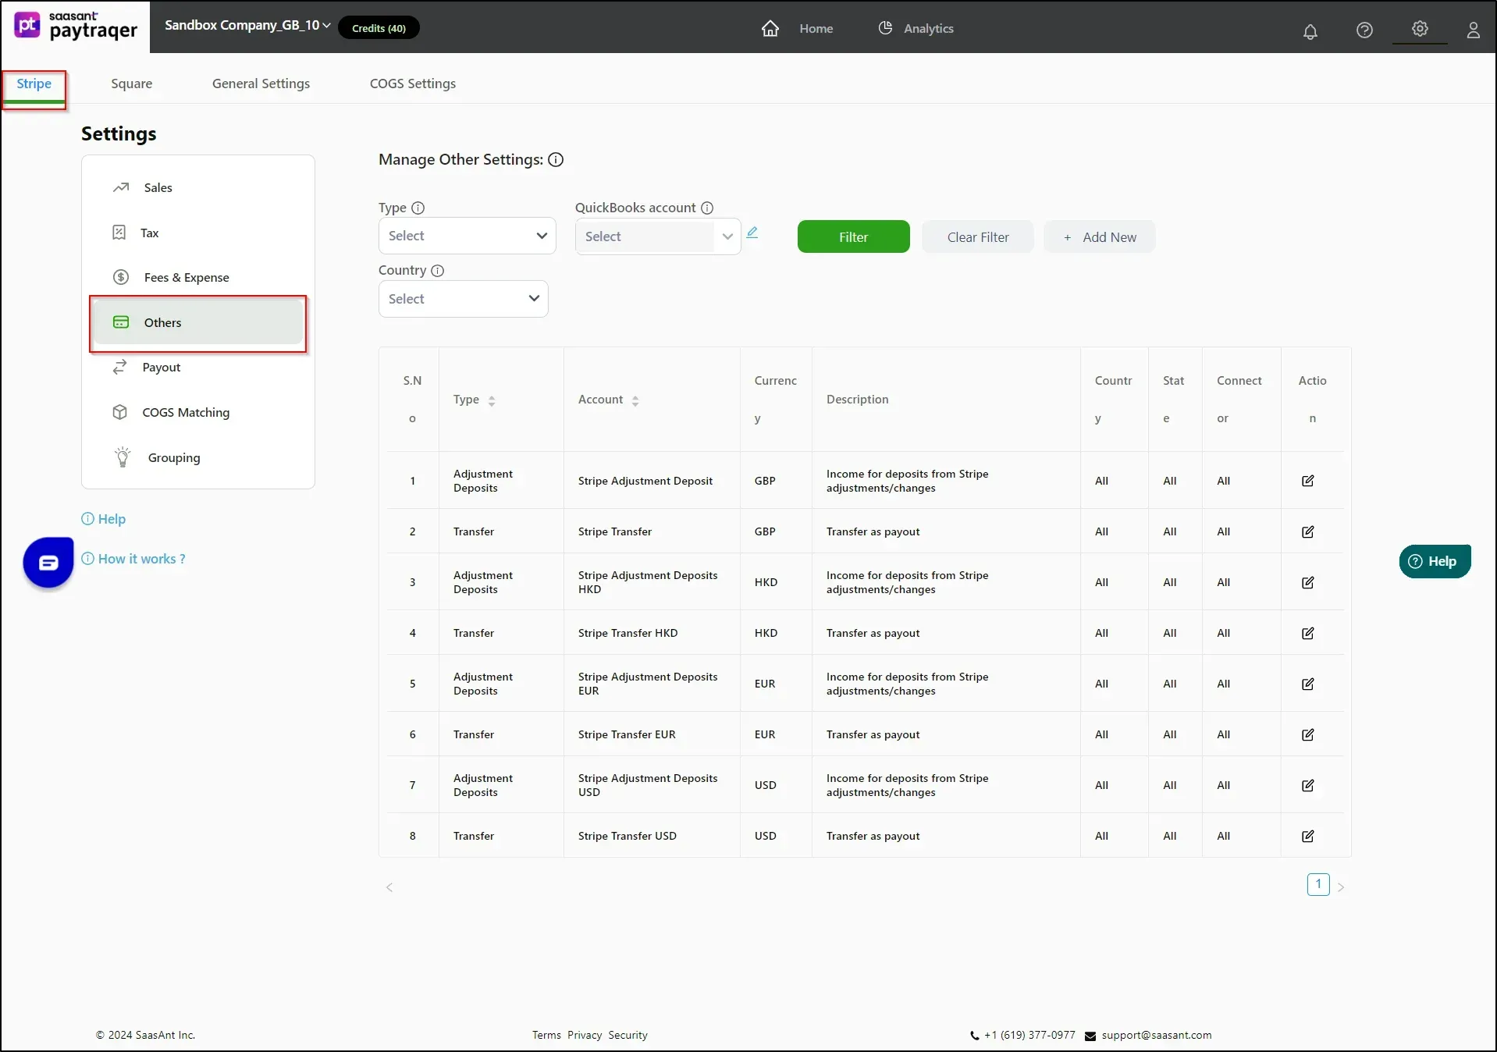
Task: Select Others in settings sidebar
Action: click(198, 322)
